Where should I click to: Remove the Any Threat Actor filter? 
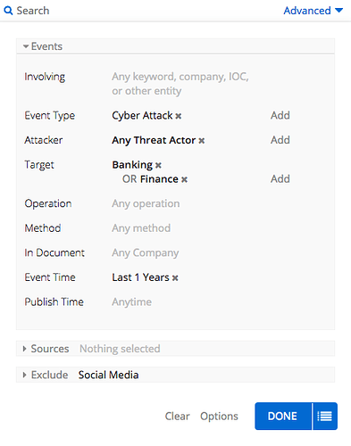click(x=202, y=141)
